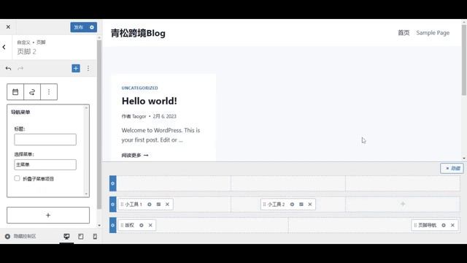Open settings for the middle footer row
The width and height of the screenshot is (467, 263).
(x=113, y=205)
